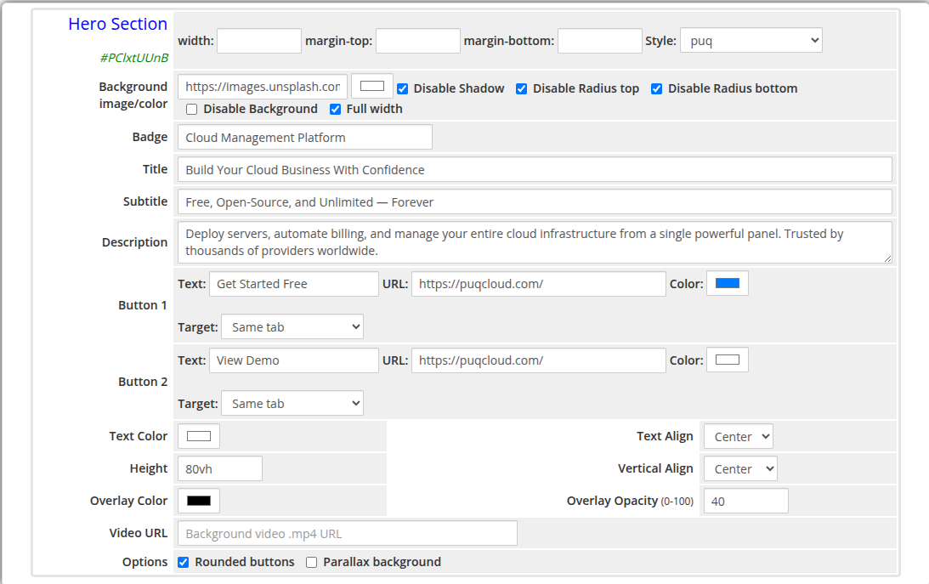
Task: Open Button 2 Target dropdown
Action: [x=292, y=403]
